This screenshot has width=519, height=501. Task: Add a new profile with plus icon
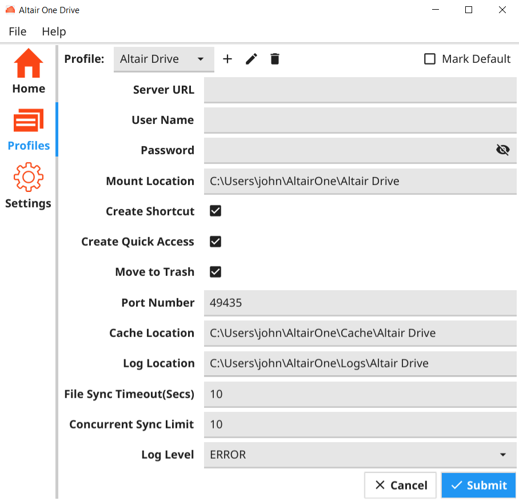point(227,59)
